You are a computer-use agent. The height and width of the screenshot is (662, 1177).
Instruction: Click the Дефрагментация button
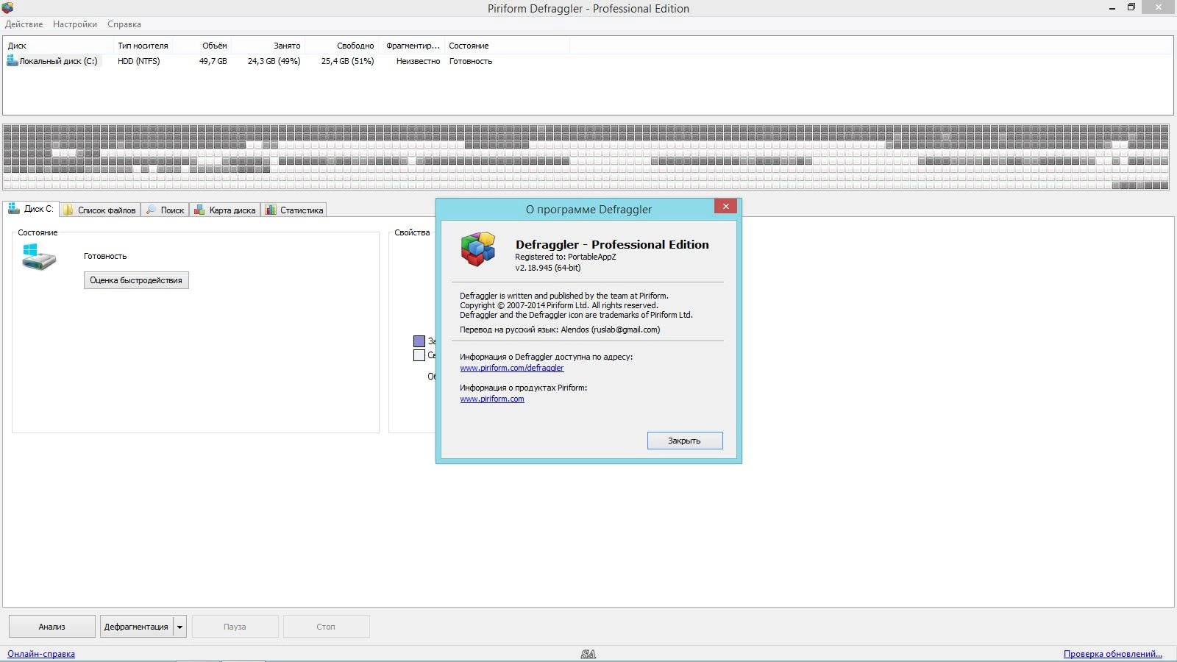pos(136,627)
